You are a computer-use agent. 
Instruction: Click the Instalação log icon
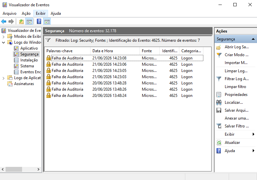point(16,60)
